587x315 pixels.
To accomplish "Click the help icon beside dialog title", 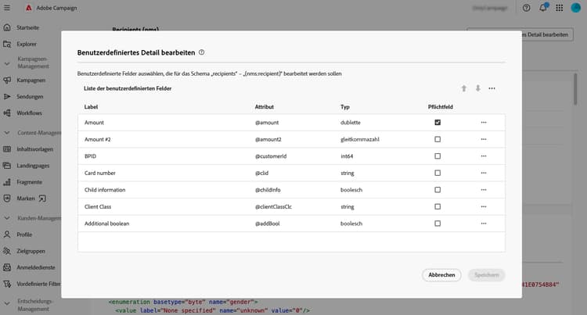I will pos(202,52).
